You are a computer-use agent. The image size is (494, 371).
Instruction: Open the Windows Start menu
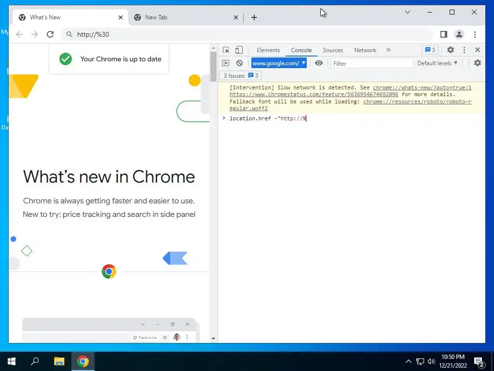point(12,361)
